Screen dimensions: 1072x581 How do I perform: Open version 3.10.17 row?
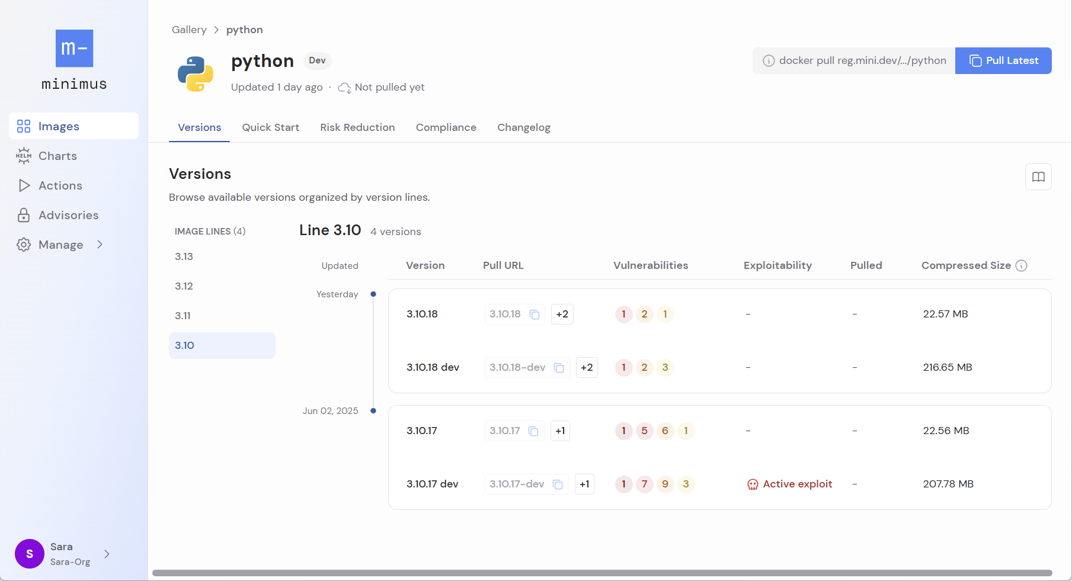(720, 431)
